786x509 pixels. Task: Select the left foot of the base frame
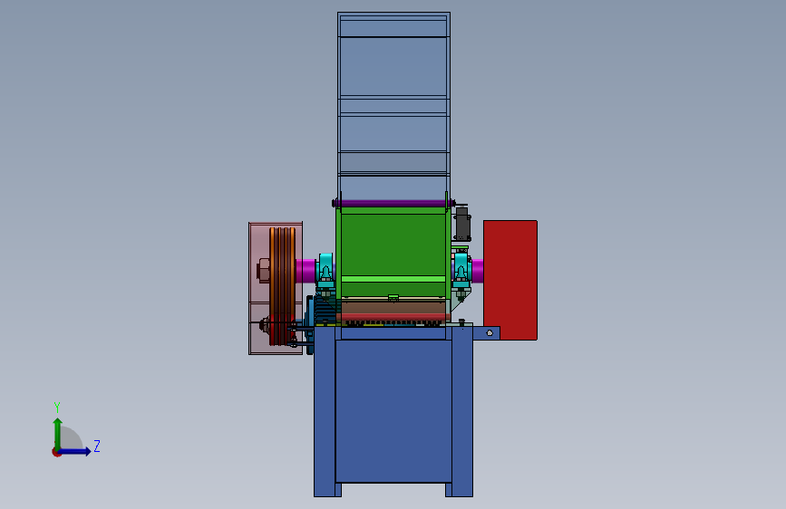pyautogui.click(x=327, y=490)
